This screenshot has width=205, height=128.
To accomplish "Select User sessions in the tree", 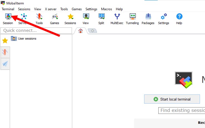I will coord(27,39).
